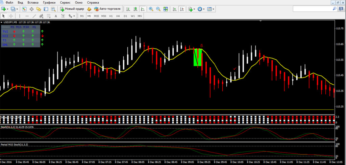346x165 pixels.
Task: Click the Period M15 Stoch(11,3,3) label
Action: tap(15, 144)
